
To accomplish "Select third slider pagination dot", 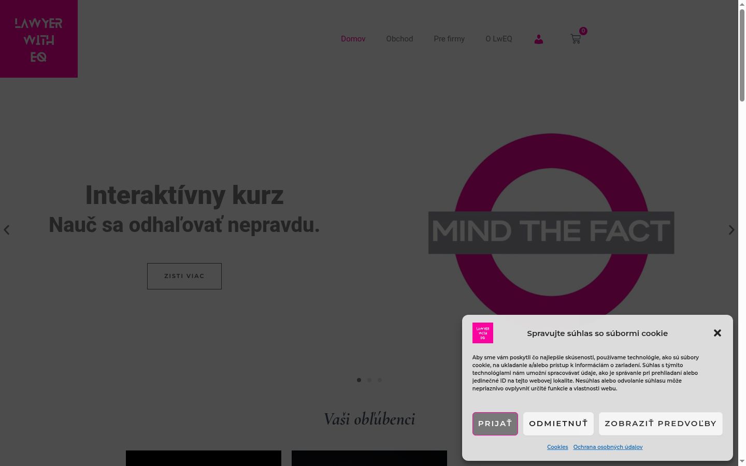I will click(380, 380).
